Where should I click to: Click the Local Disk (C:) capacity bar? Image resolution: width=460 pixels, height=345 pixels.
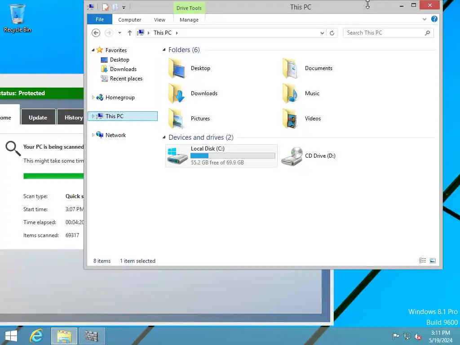[233, 155]
